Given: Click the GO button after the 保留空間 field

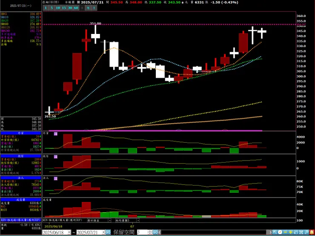Looking at the screenshot, I should (x=155, y=233).
